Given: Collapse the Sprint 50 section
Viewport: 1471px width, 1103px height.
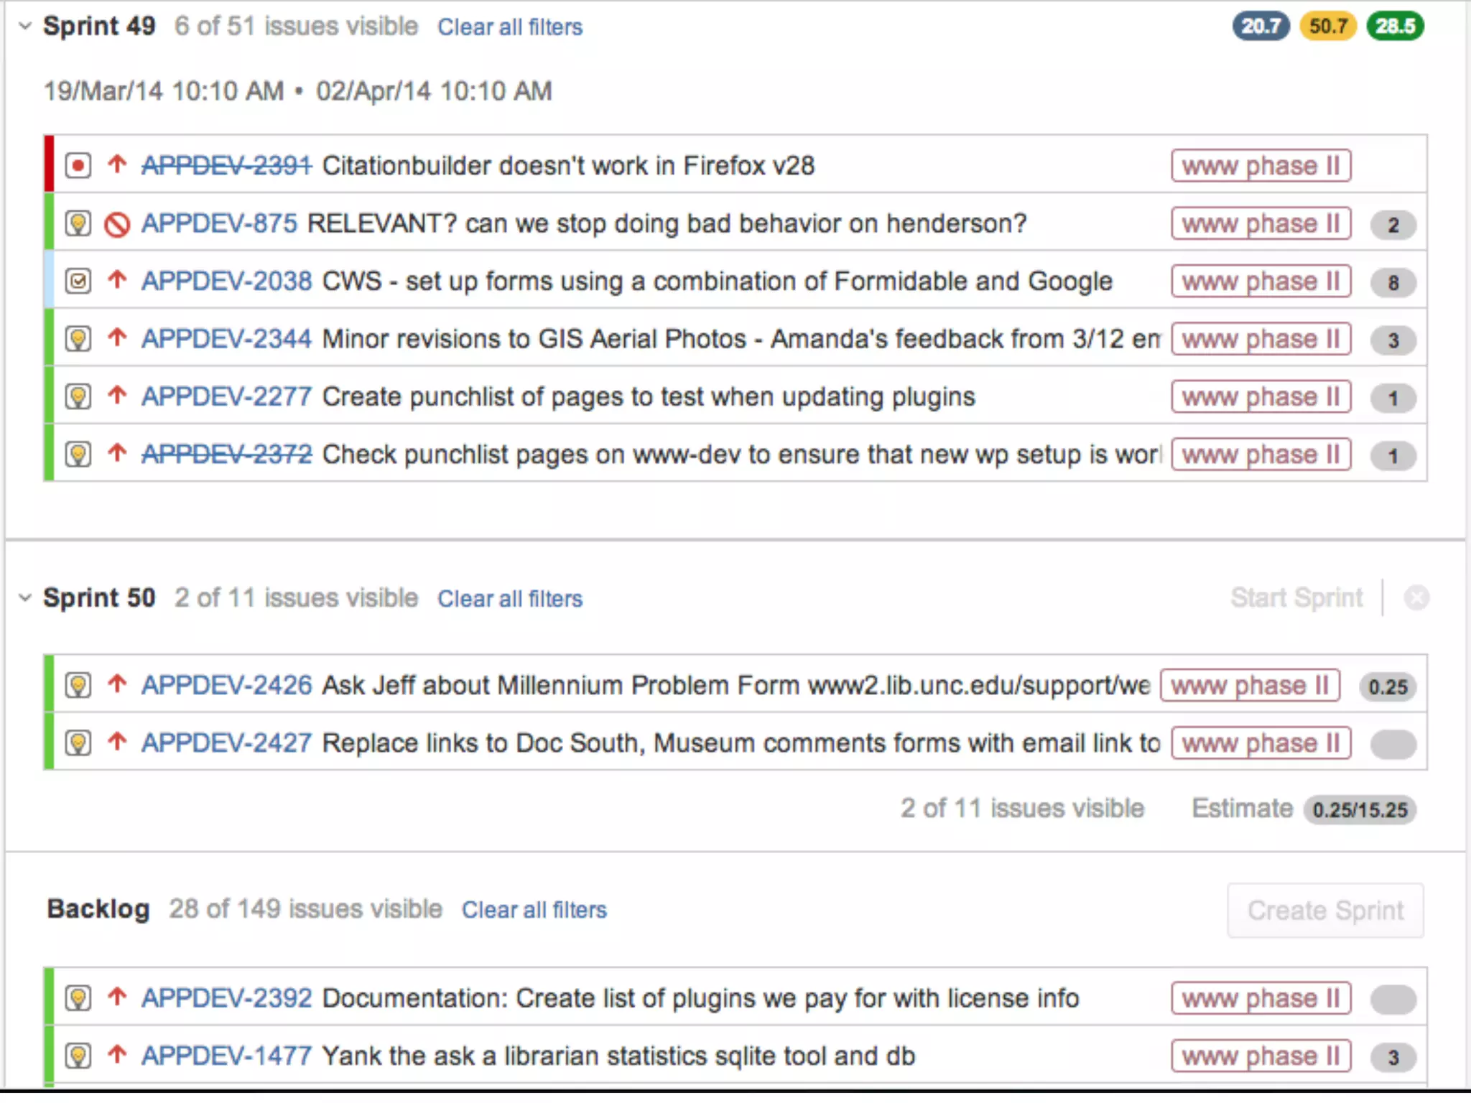Looking at the screenshot, I should [25, 597].
